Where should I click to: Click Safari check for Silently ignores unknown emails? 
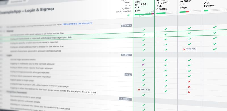pos(144,110)
